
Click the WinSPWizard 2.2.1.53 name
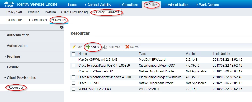(x=94, y=89)
